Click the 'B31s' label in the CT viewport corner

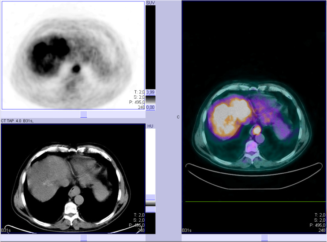[6, 230]
